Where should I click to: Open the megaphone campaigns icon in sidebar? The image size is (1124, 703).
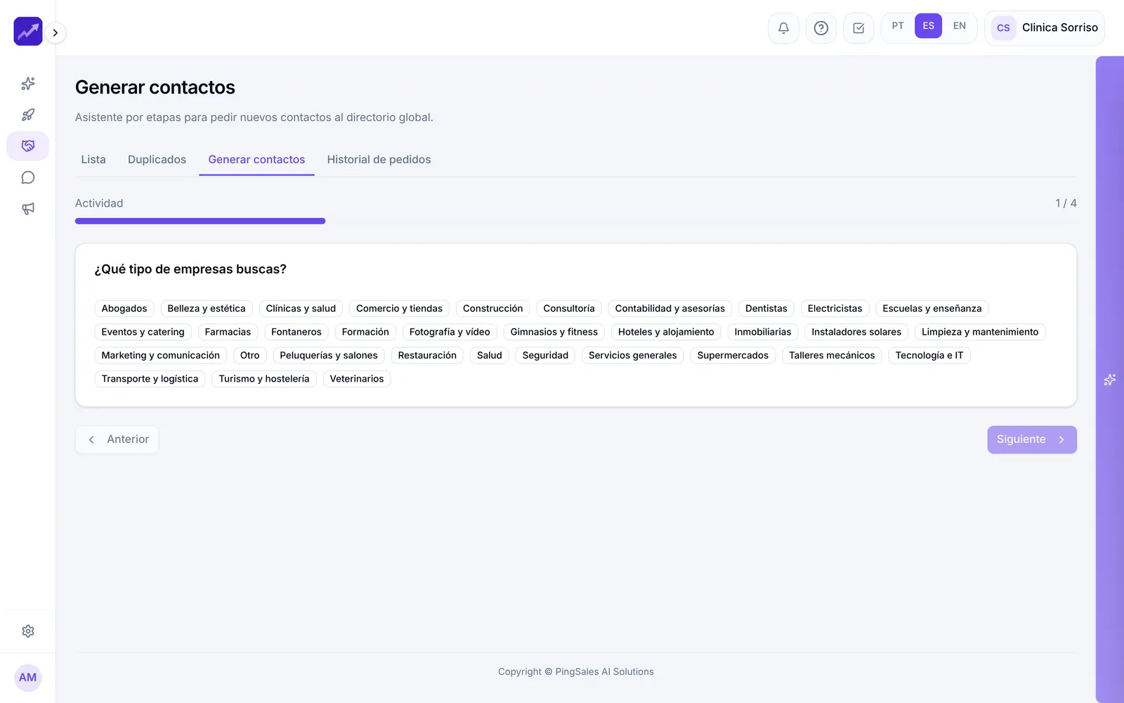tap(28, 209)
